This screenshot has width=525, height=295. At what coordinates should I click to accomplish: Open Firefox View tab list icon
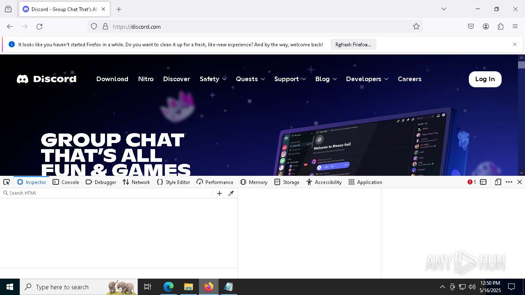pos(8,9)
